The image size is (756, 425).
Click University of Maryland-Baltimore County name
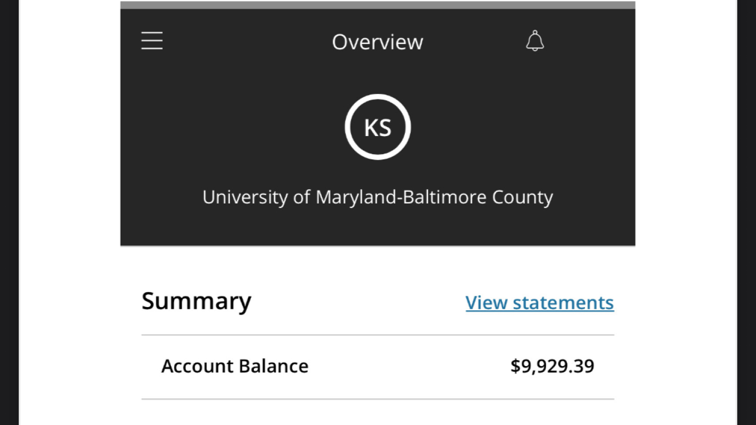(377, 197)
